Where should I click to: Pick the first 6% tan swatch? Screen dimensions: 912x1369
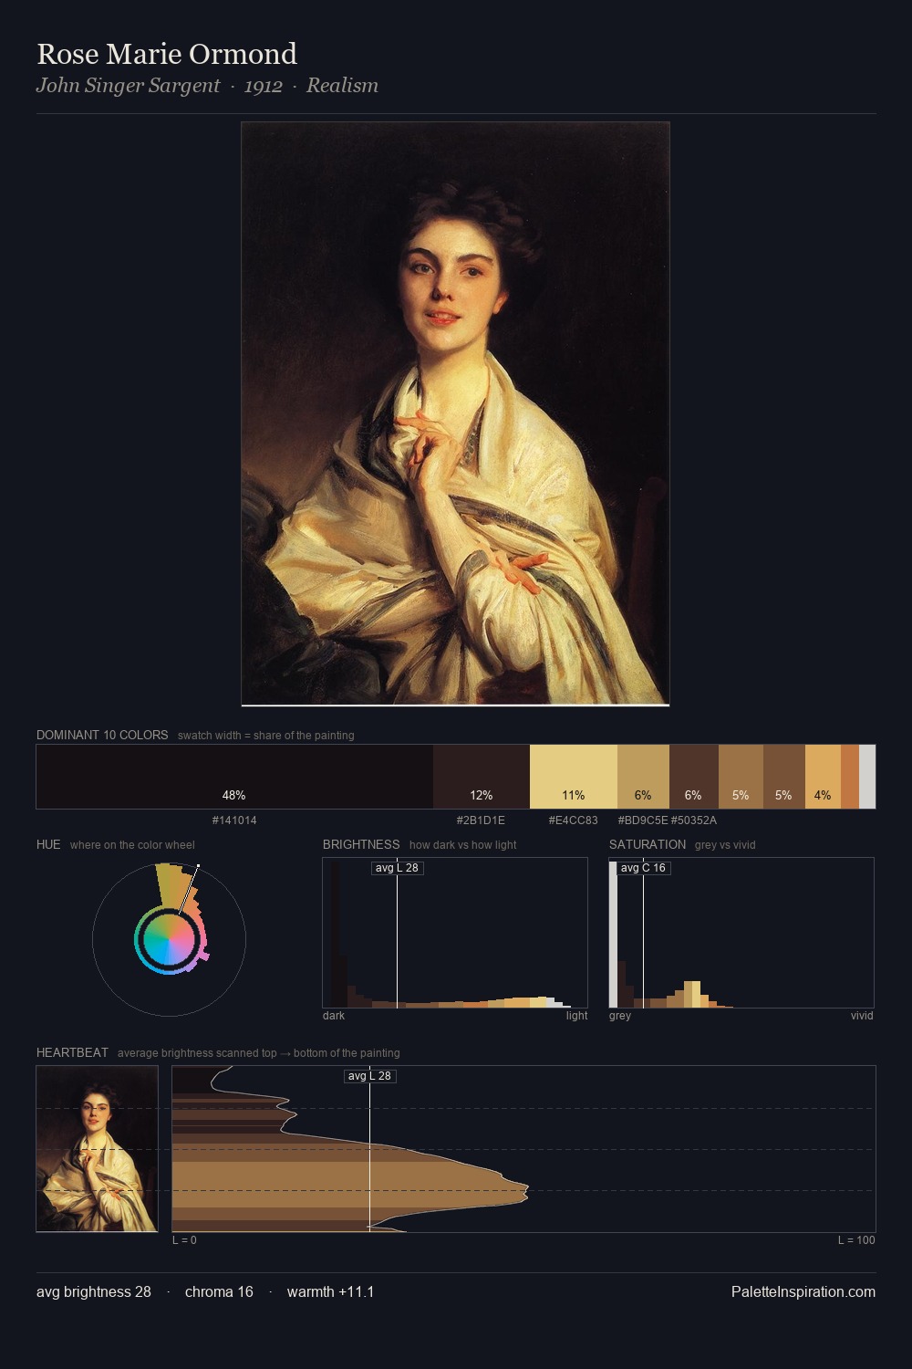point(643,777)
